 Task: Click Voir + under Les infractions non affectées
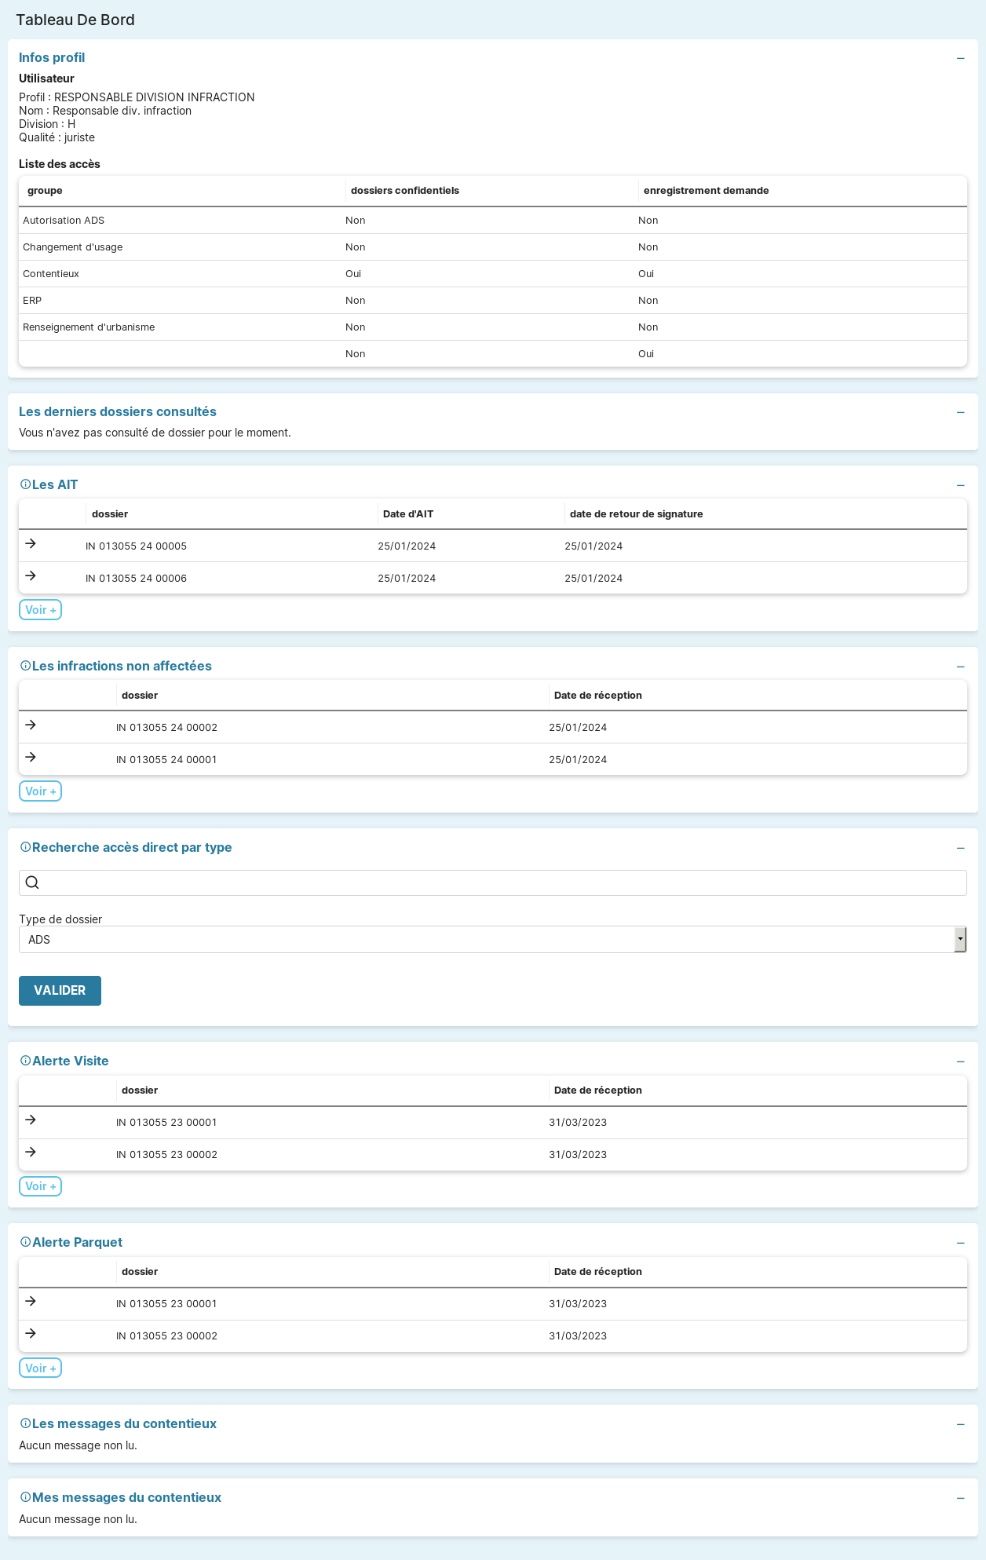pos(40,791)
